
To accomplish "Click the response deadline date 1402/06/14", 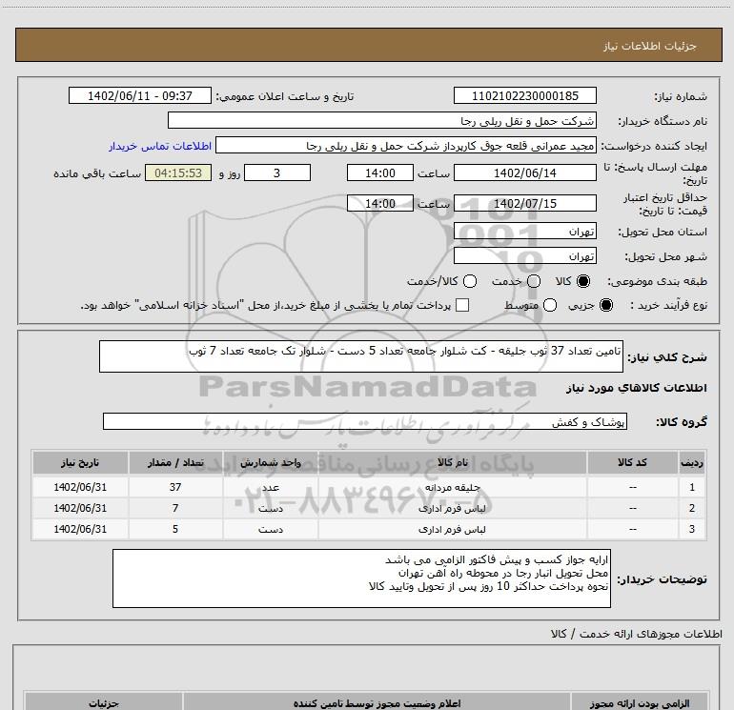I will [x=524, y=172].
